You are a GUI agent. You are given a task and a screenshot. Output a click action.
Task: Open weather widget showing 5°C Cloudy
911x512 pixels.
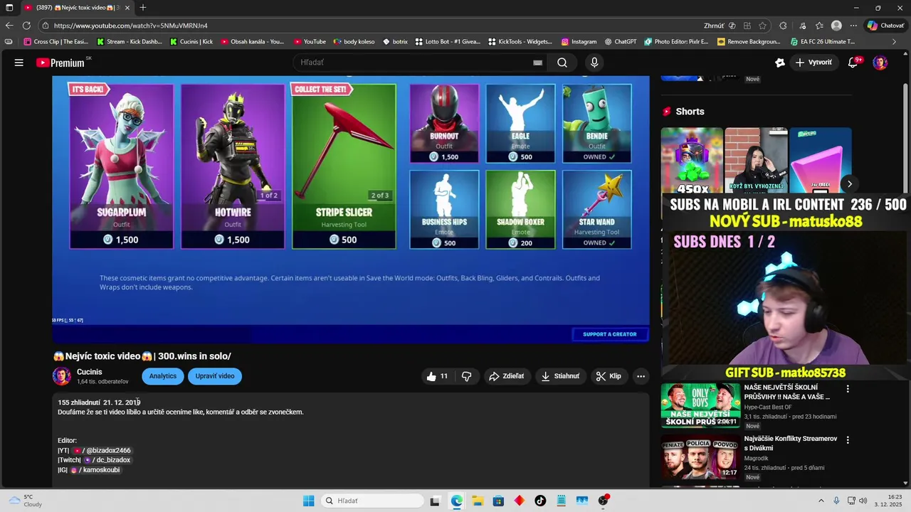[26, 501]
